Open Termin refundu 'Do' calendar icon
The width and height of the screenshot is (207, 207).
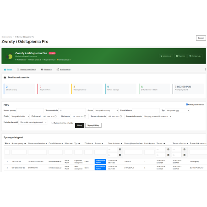tap(185, 155)
